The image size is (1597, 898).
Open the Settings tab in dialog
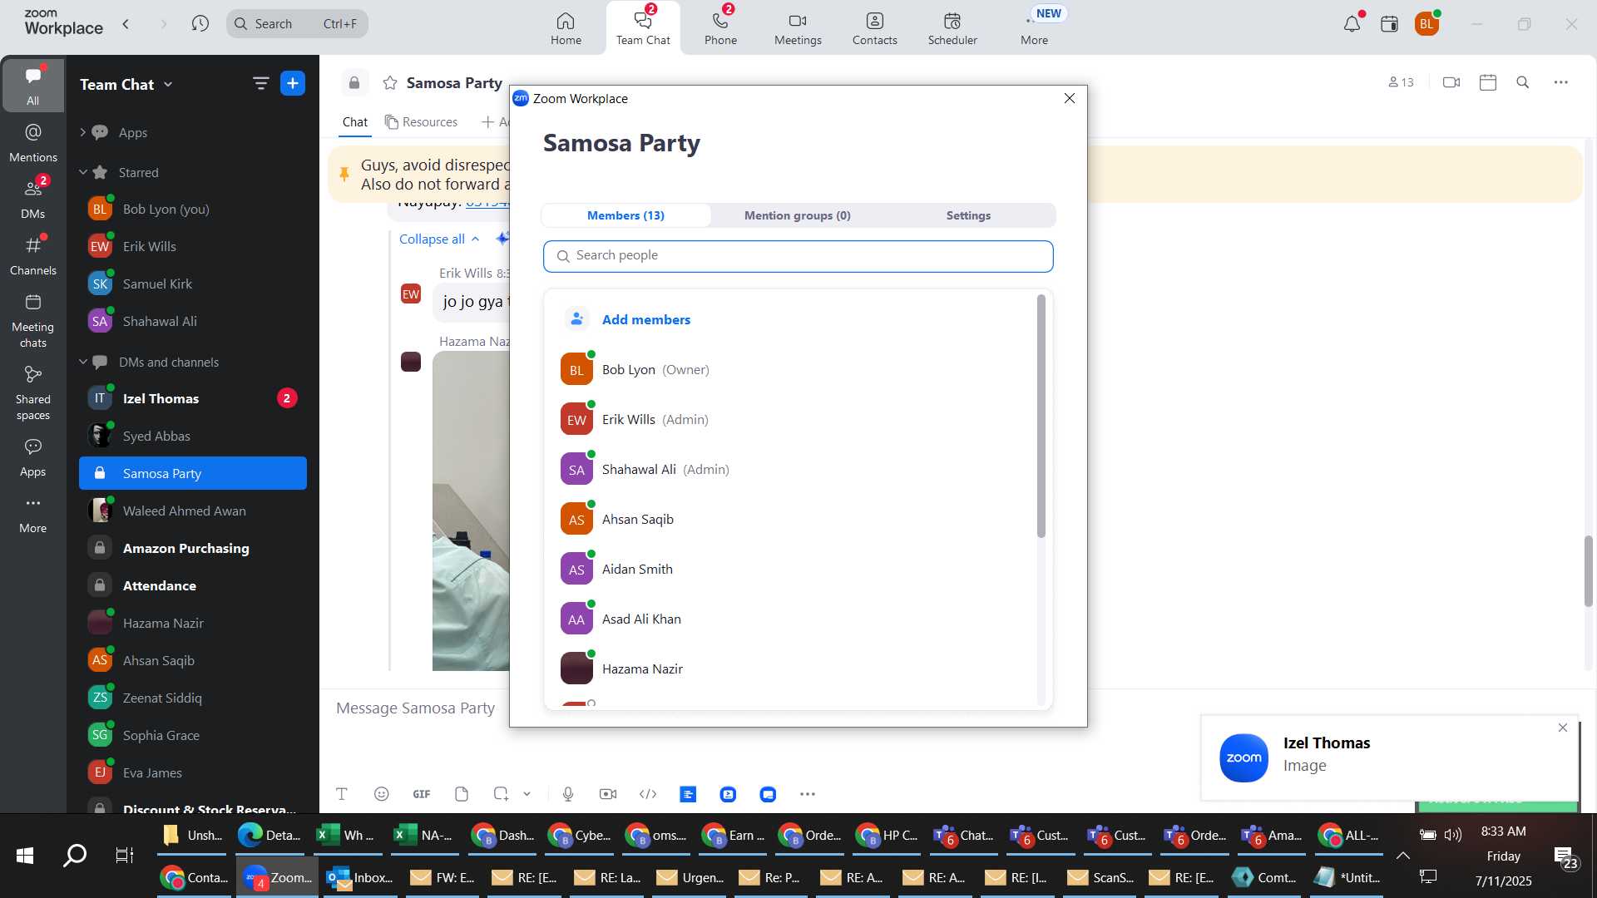click(x=968, y=215)
